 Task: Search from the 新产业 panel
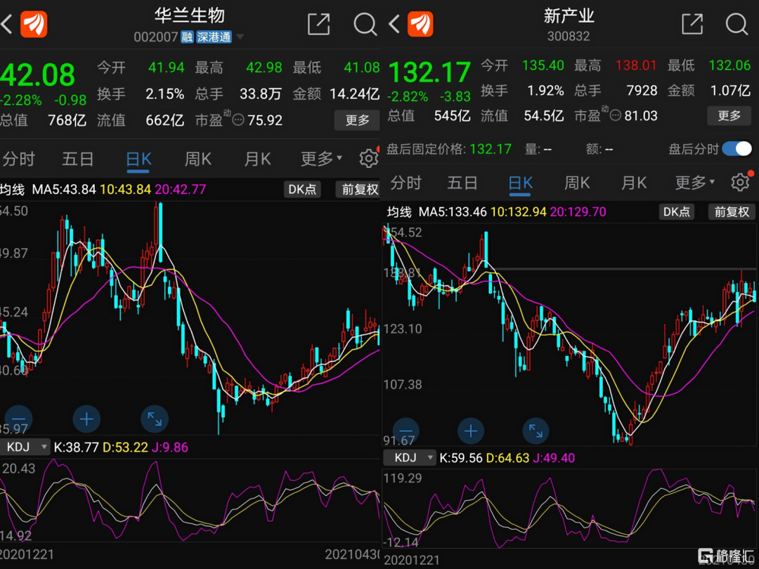click(x=737, y=24)
